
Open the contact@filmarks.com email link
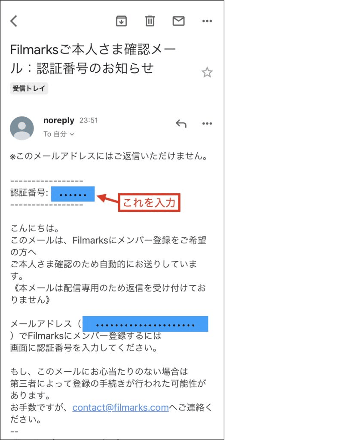[x=120, y=407]
